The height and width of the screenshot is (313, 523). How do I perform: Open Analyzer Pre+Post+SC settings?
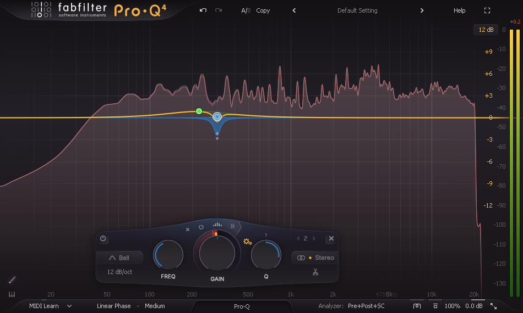pos(366,306)
